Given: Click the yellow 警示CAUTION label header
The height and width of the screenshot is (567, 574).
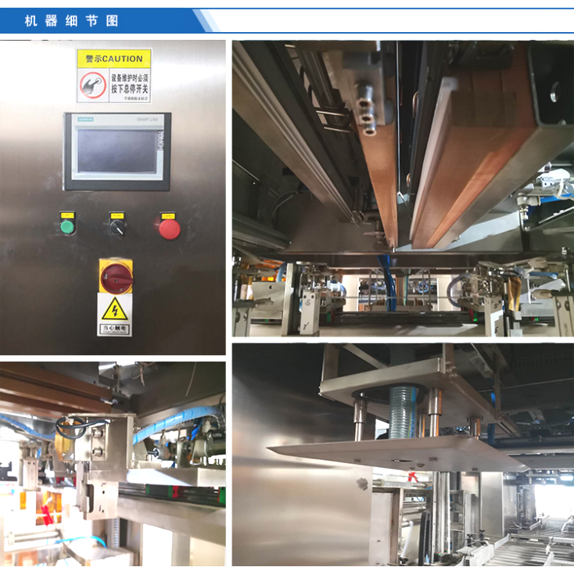Looking at the screenshot, I should (x=114, y=59).
